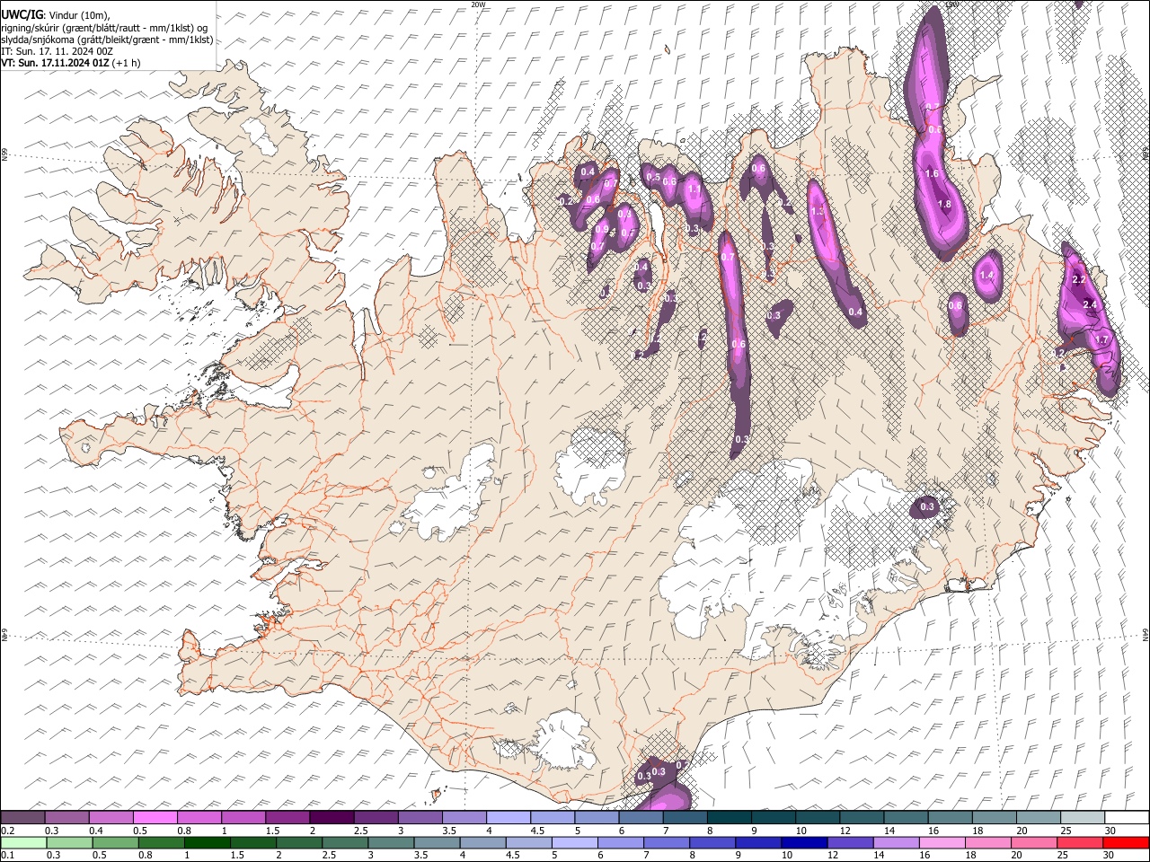
Task: Click the upper legend swatch between 0.2 and 0.3
Action: (22, 817)
